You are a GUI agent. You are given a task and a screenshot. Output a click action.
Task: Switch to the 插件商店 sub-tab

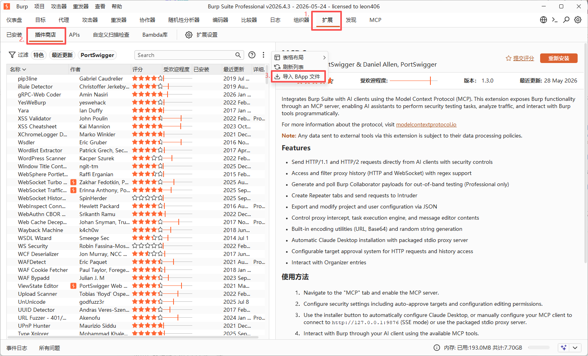(45, 35)
